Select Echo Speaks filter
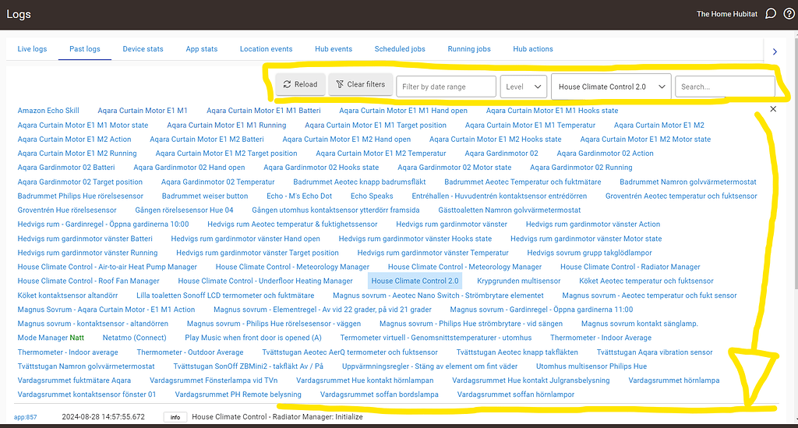 [x=372, y=196]
